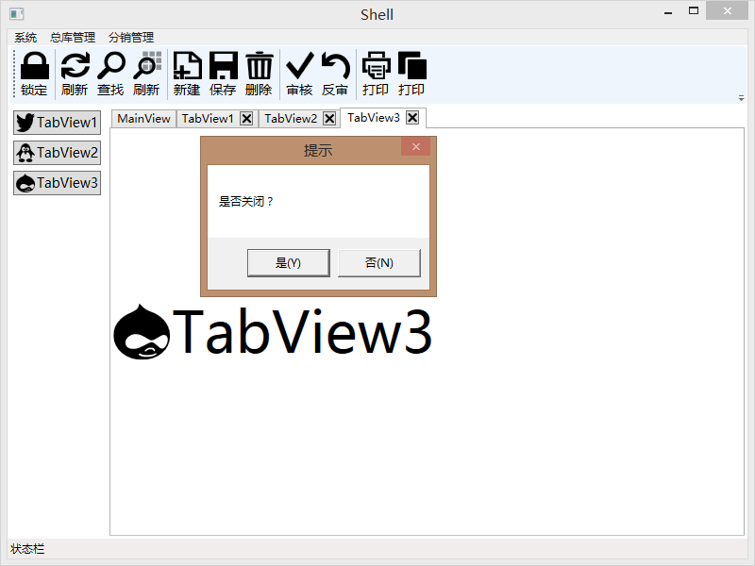Click the 打印 stacked-pages copy icon
Image resolution: width=755 pixels, height=566 pixels.
pos(411,74)
